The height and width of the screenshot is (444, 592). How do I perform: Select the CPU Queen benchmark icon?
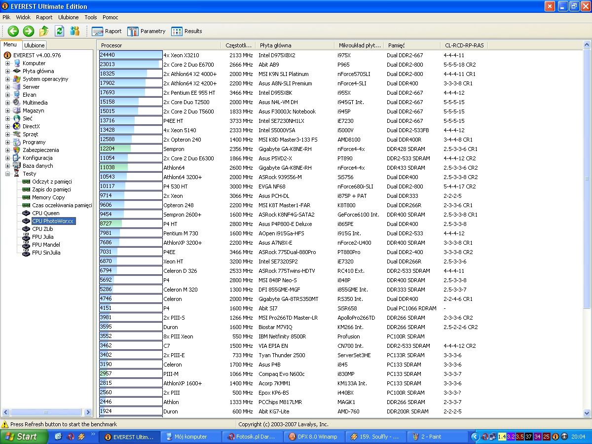[x=27, y=213]
